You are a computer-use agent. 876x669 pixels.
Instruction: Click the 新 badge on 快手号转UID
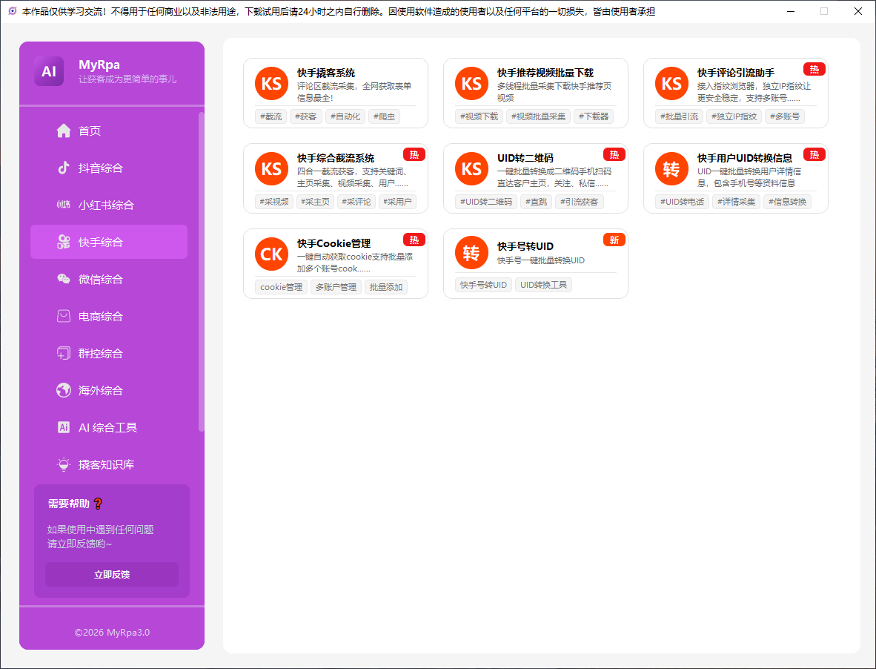[x=614, y=240]
